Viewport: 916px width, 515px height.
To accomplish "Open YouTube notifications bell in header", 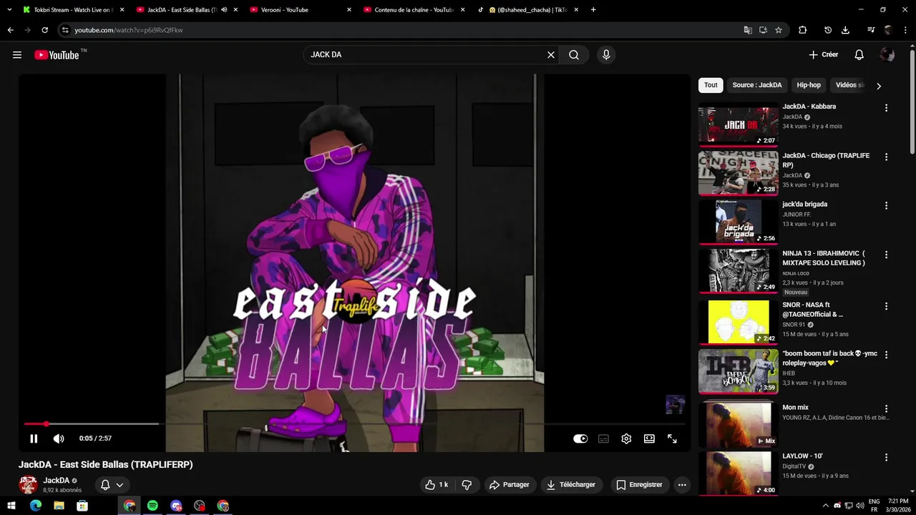I will point(859,55).
